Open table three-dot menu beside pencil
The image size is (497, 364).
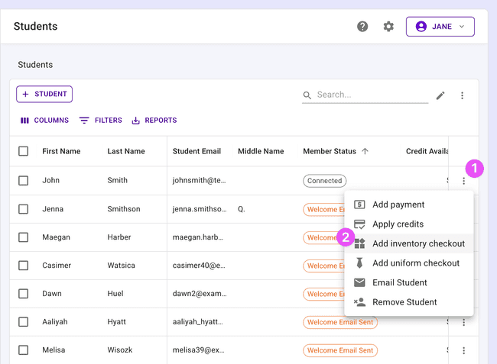462,95
